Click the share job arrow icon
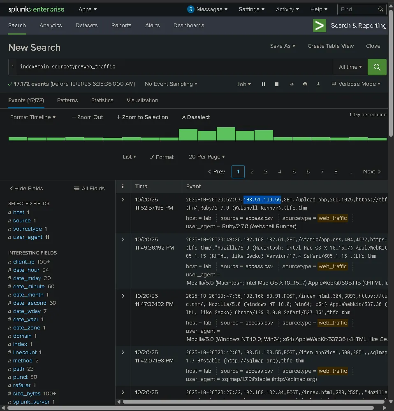 [x=292, y=84]
